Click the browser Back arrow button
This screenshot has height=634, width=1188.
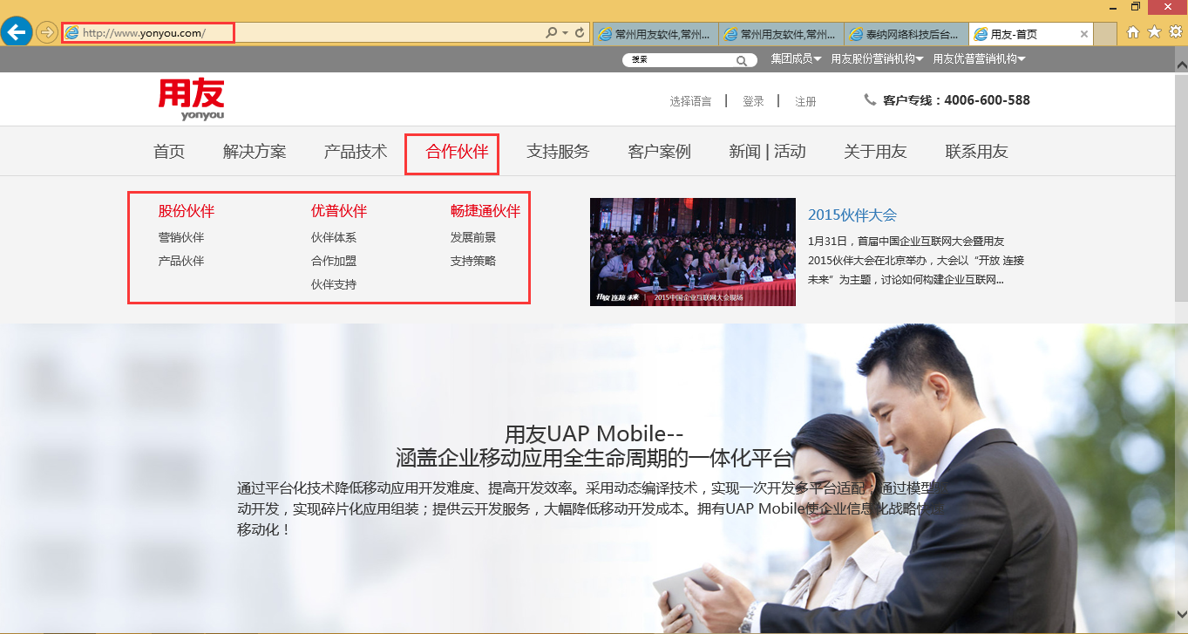(x=17, y=33)
